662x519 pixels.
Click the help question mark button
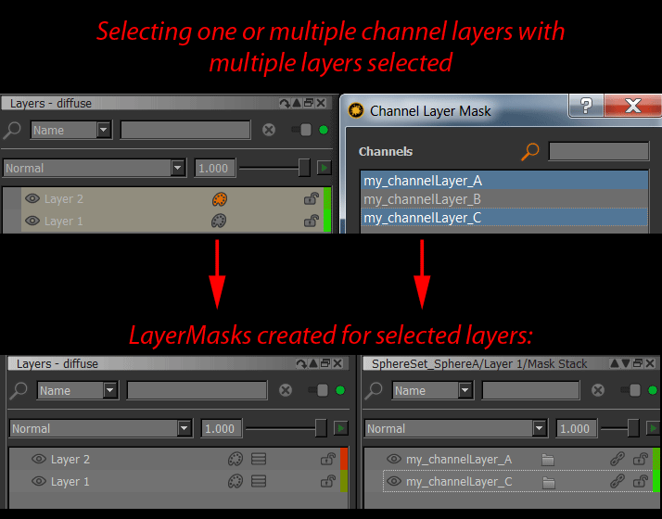586,106
